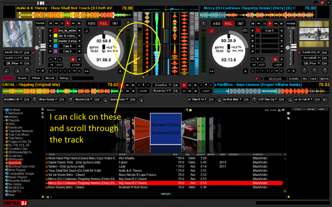Click the play button on the left deck
The height and width of the screenshot is (207, 332).
click(x=68, y=23)
